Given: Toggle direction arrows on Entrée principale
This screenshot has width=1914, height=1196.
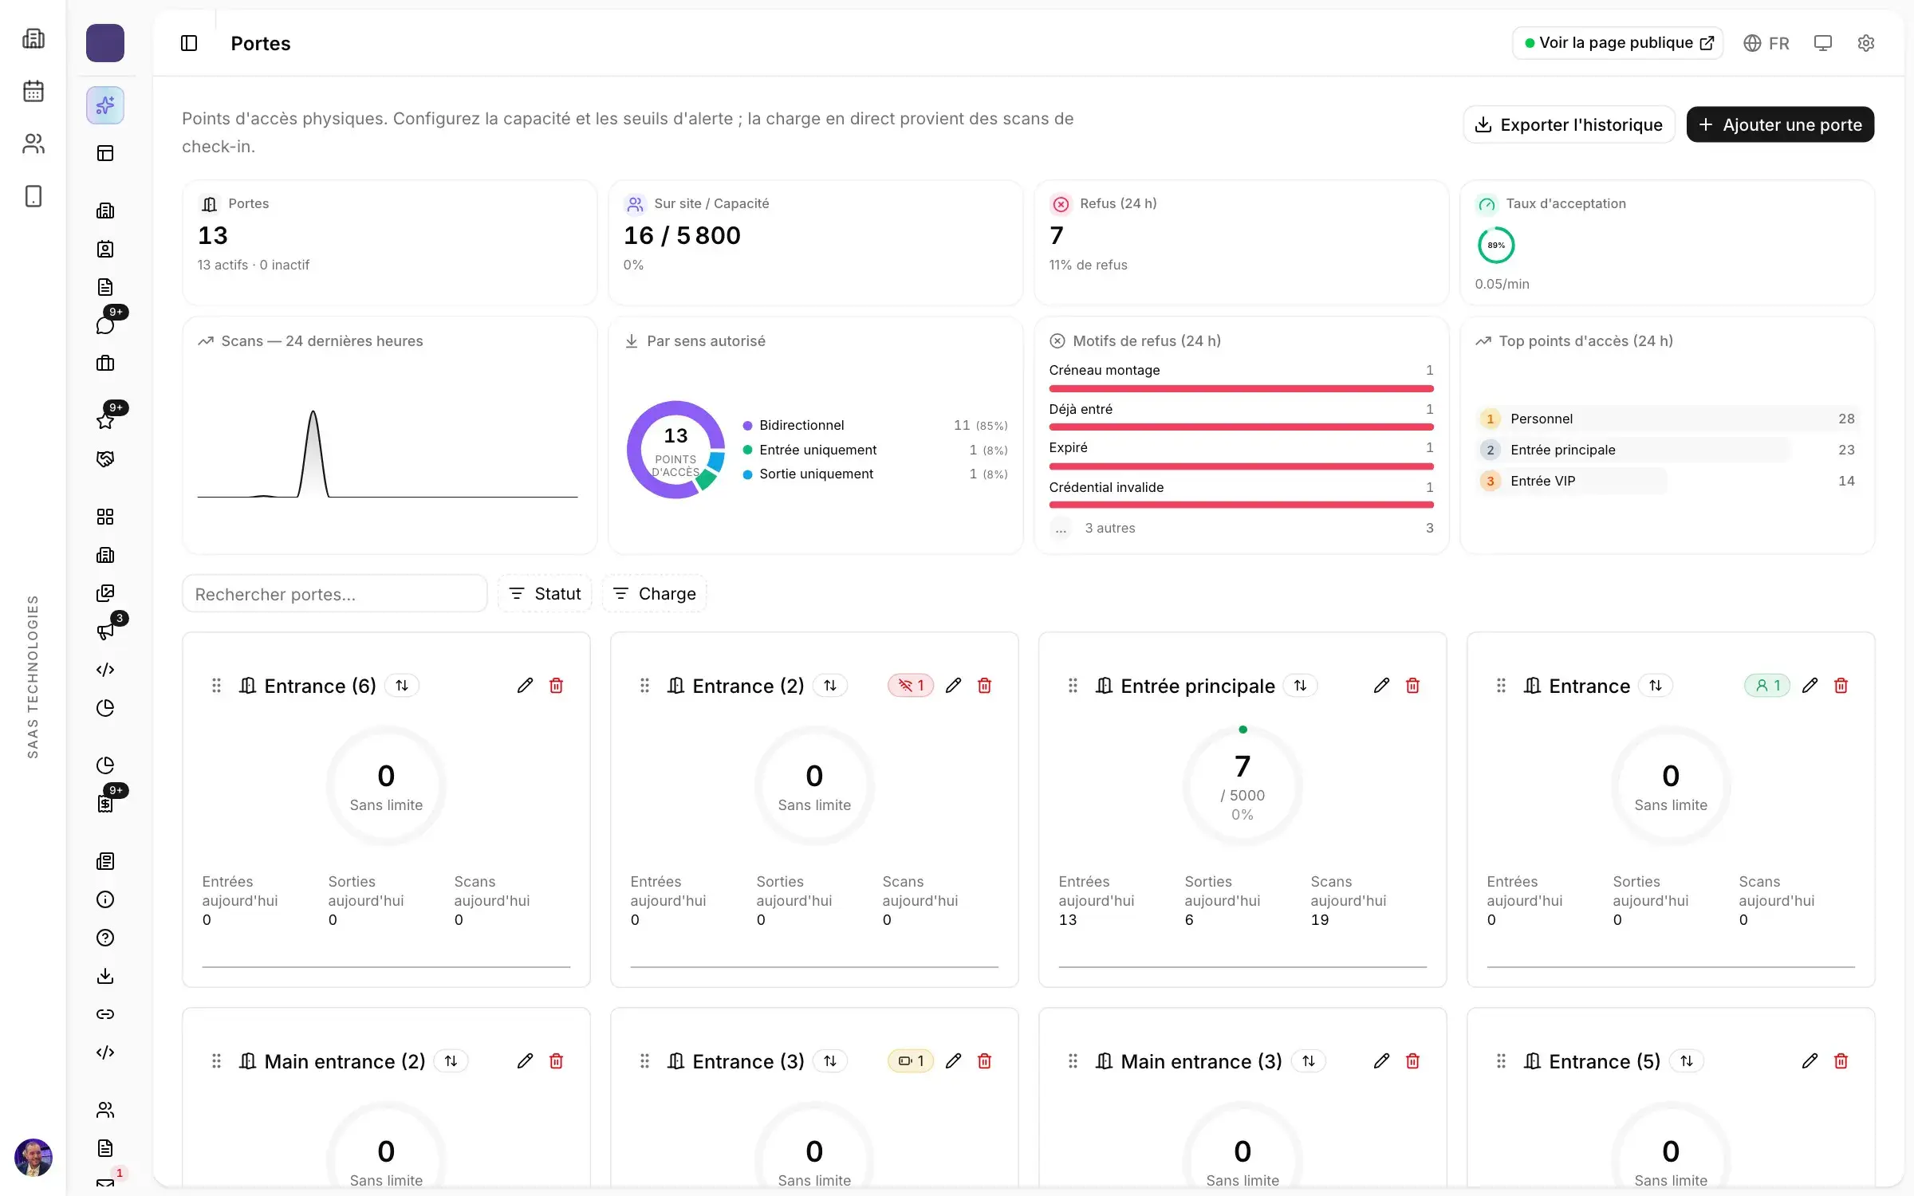Looking at the screenshot, I should coord(1301,686).
